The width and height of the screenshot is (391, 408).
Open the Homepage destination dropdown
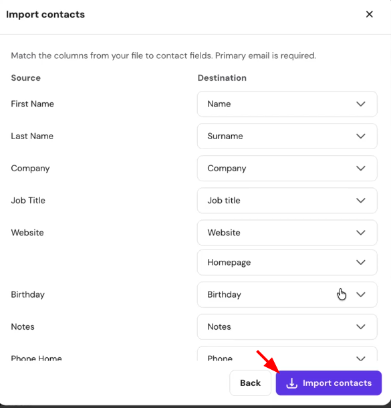287,262
